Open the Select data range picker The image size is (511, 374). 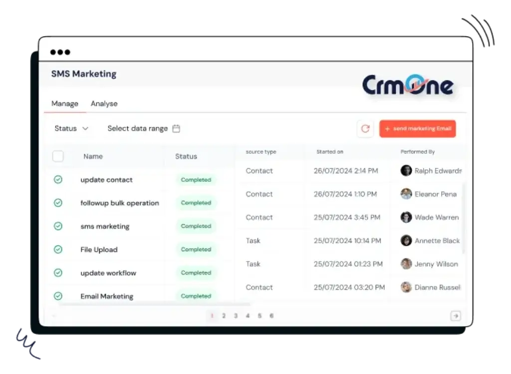point(144,128)
